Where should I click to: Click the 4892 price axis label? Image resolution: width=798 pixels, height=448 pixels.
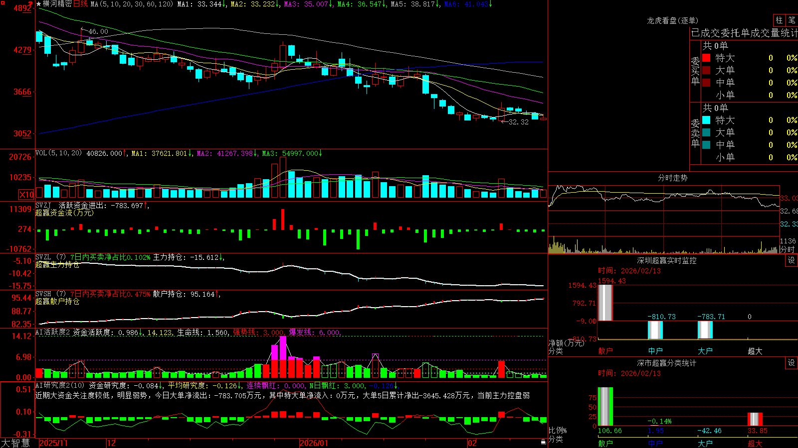[x=22, y=8]
